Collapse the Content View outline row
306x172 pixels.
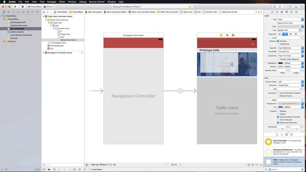[54, 29]
